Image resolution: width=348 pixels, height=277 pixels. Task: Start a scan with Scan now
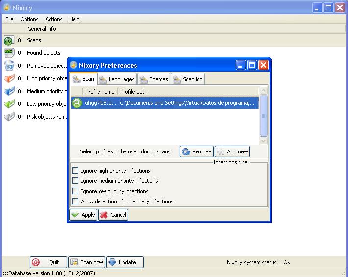tap(87, 262)
